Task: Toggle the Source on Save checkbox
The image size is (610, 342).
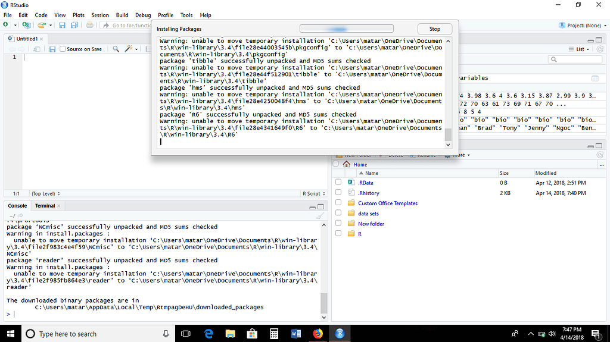Action: pos(63,49)
